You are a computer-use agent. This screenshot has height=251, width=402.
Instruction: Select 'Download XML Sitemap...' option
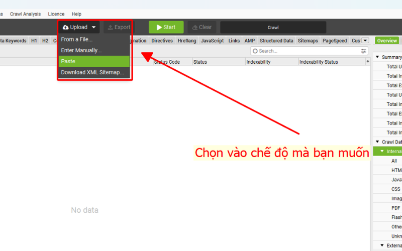[x=92, y=72]
